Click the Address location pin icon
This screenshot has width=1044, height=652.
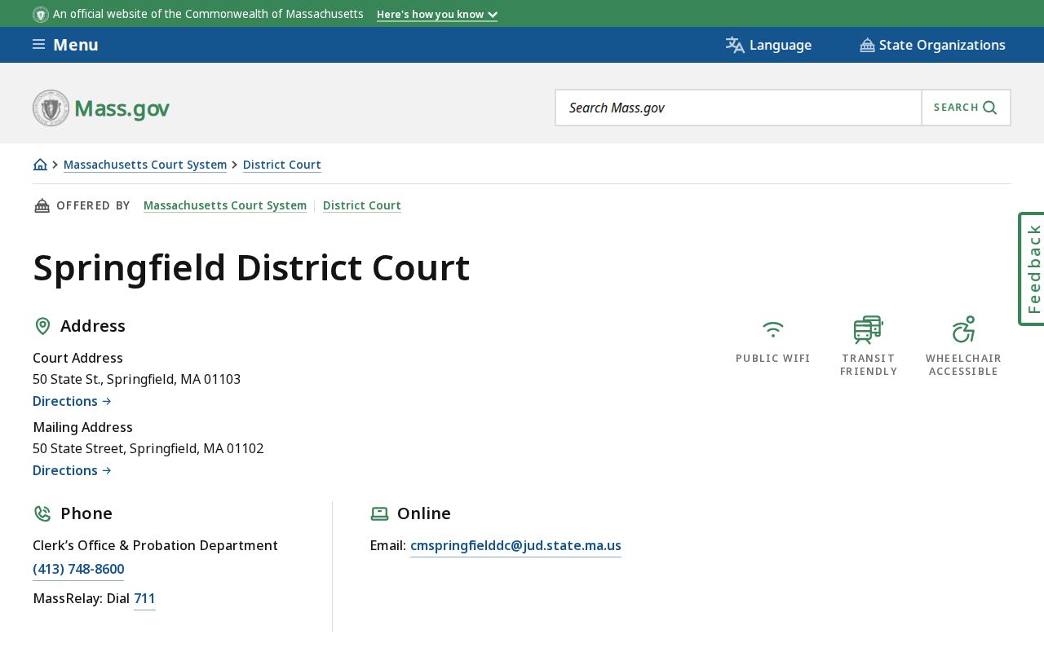[x=42, y=326]
